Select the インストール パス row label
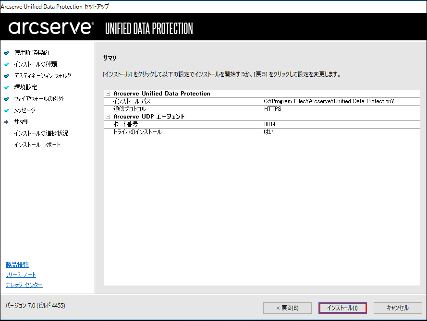427x321 pixels. (132, 101)
